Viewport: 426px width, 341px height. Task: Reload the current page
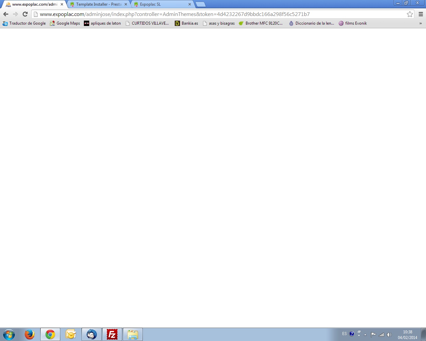coord(25,14)
